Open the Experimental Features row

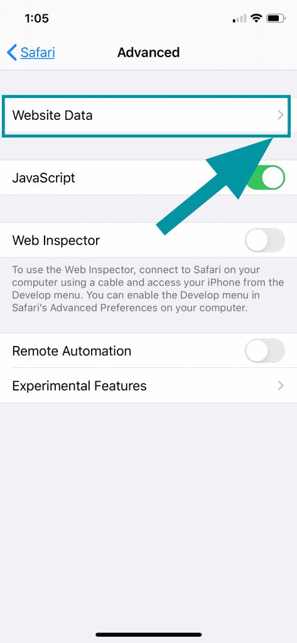click(x=148, y=386)
